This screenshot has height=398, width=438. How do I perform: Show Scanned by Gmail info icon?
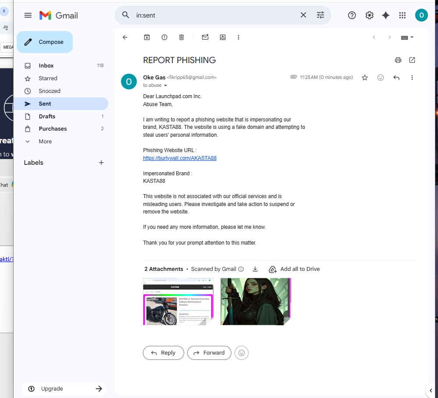coord(241,269)
